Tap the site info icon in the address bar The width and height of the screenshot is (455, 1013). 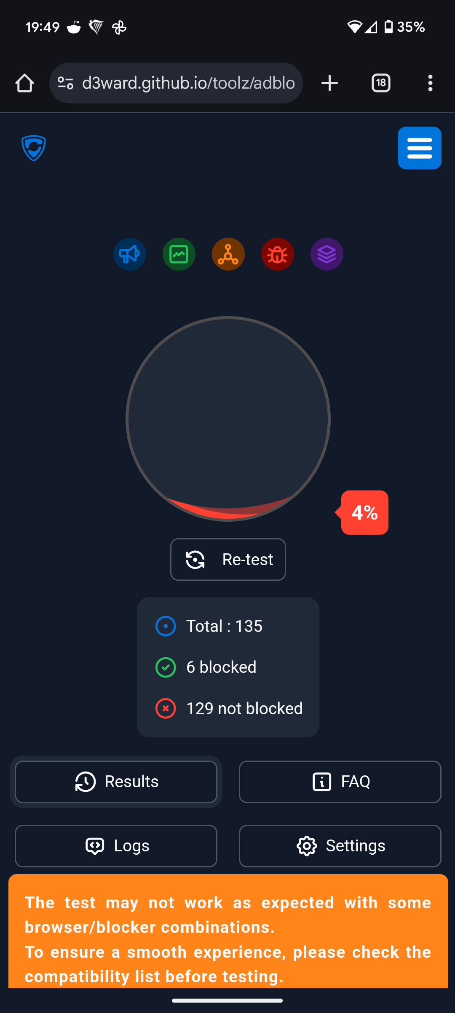pyautogui.click(x=66, y=83)
